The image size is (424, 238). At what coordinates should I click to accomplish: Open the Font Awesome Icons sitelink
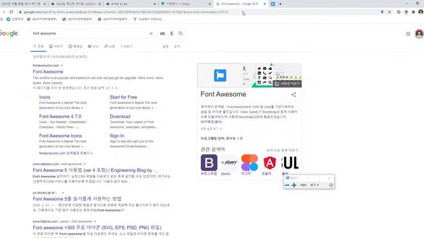click(60, 136)
